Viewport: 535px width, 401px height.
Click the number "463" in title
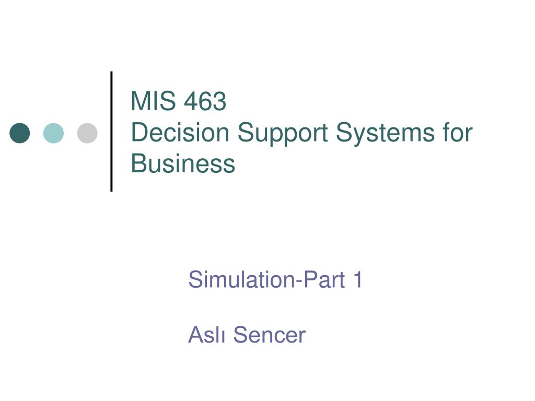205,101
